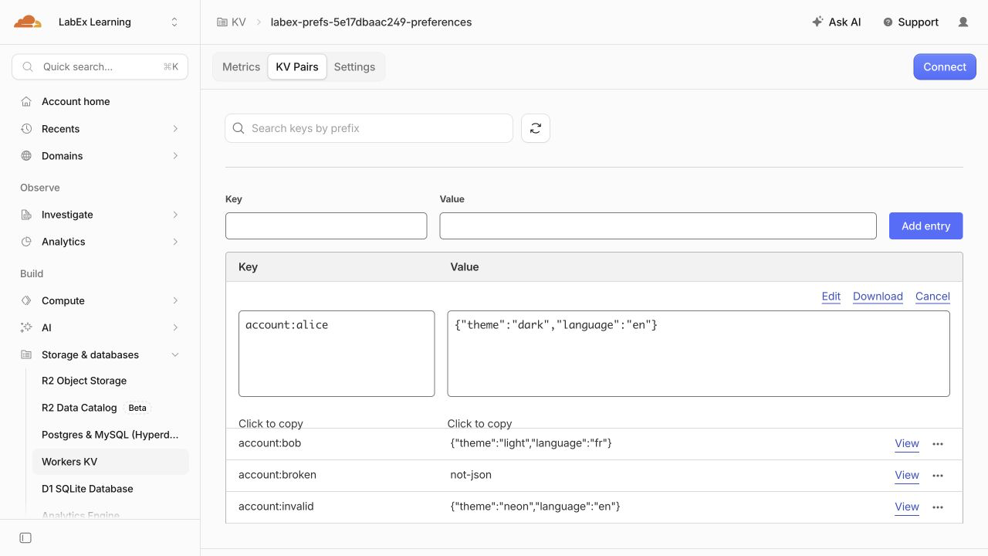
Task: Click the refresh keys icon button
Action: (x=536, y=128)
